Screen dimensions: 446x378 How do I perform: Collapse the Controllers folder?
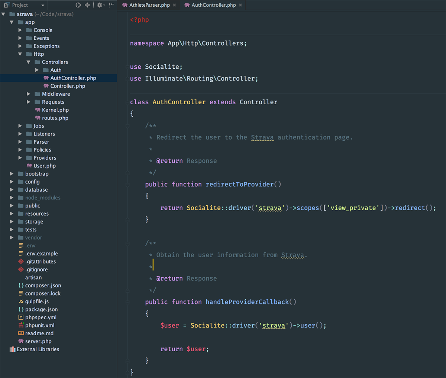(28, 62)
